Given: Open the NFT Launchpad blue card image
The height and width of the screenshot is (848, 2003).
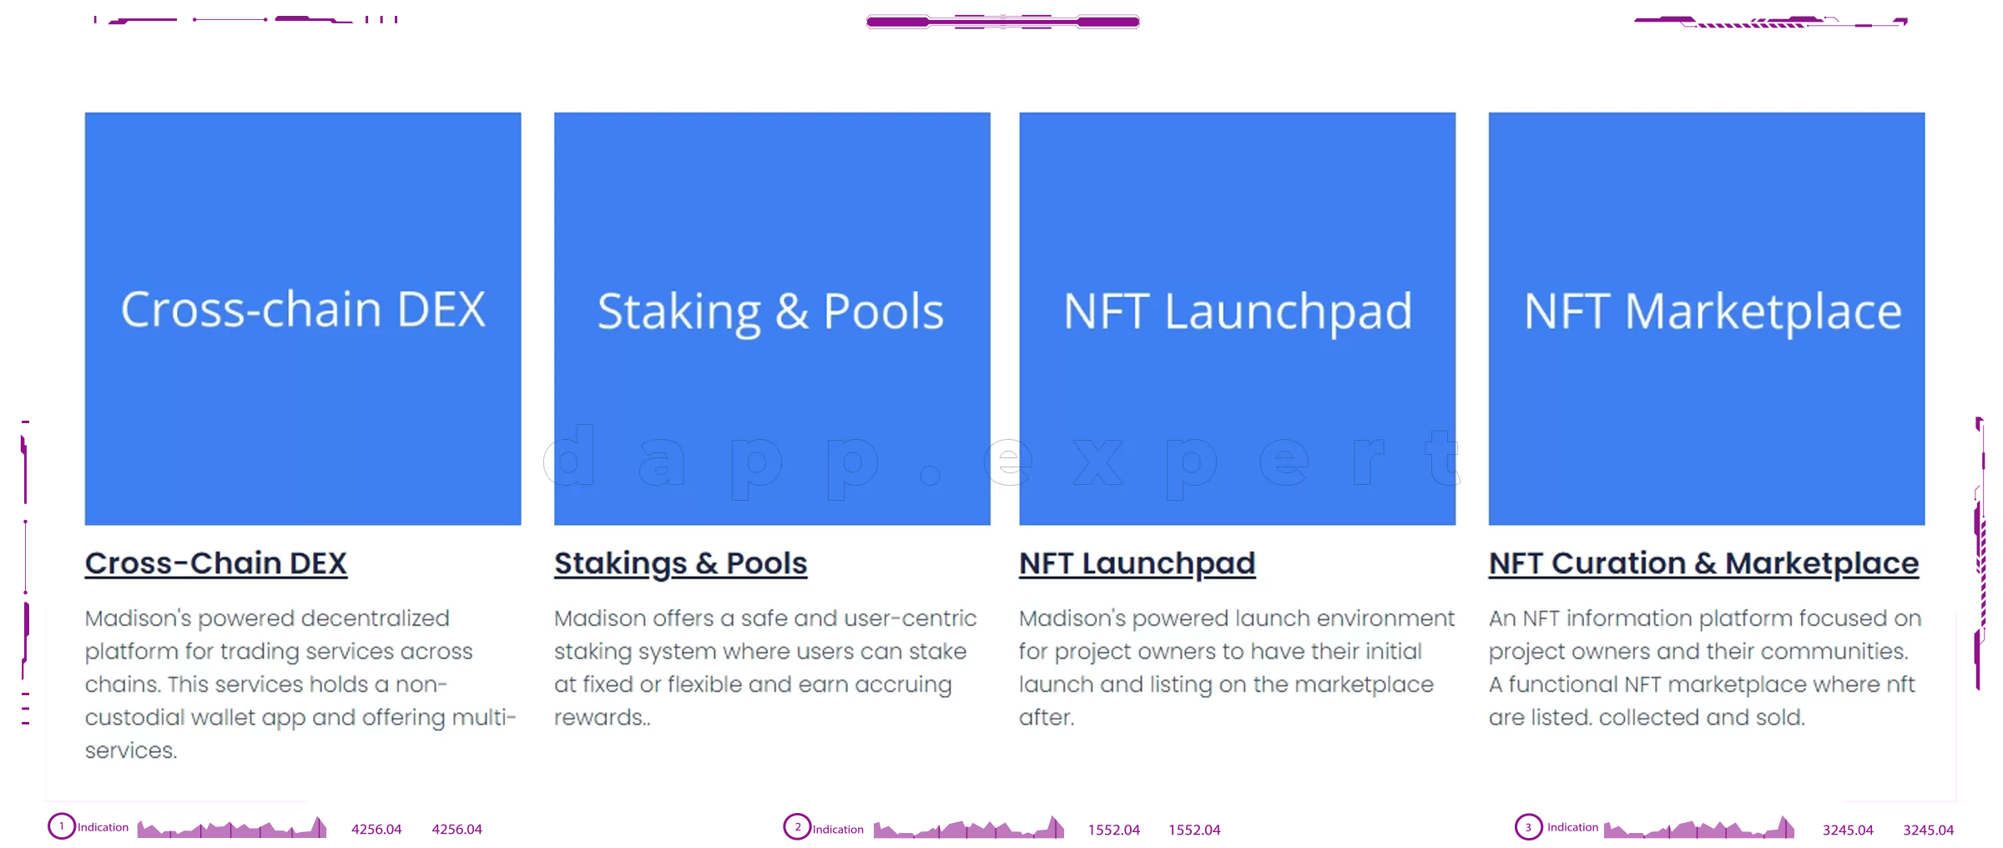Looking at the screenshot, I should [x=1237, y=319].
